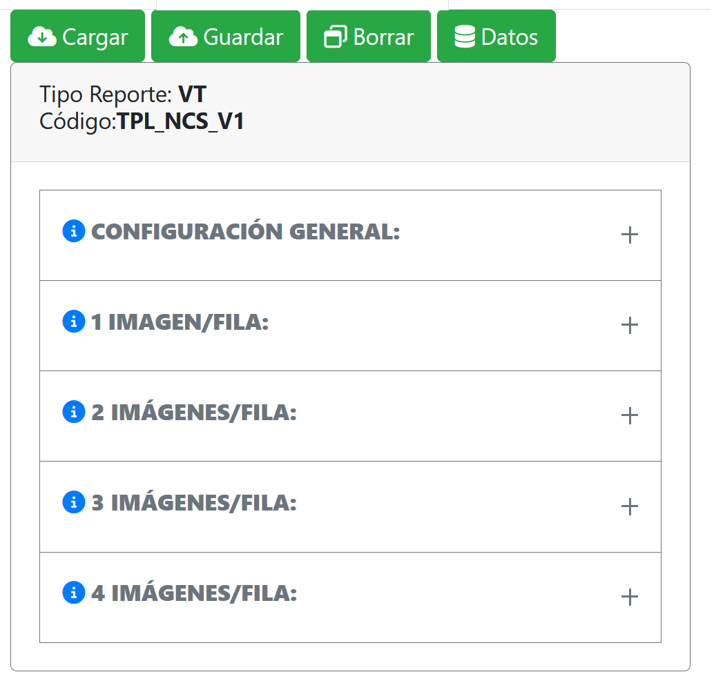
Task: Click the cloud download icon on Cargar
Action: [x=43, y=37]
